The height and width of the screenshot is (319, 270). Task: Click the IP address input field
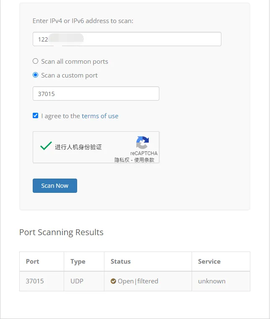tap(127, 39)
